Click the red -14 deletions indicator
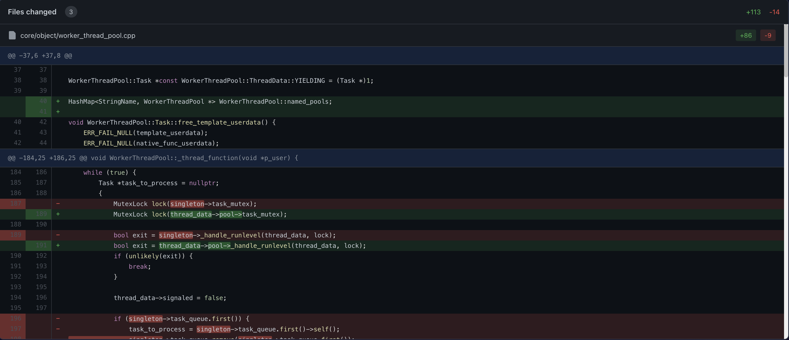Viewport: 789px width, 340px height. tap(774, 12)
